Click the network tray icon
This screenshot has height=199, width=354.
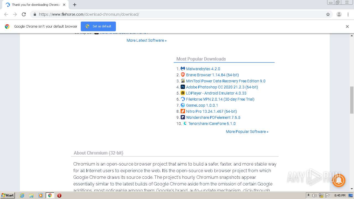click(321, 195)
